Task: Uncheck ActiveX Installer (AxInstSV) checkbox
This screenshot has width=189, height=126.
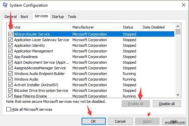Action: [11, 85]
